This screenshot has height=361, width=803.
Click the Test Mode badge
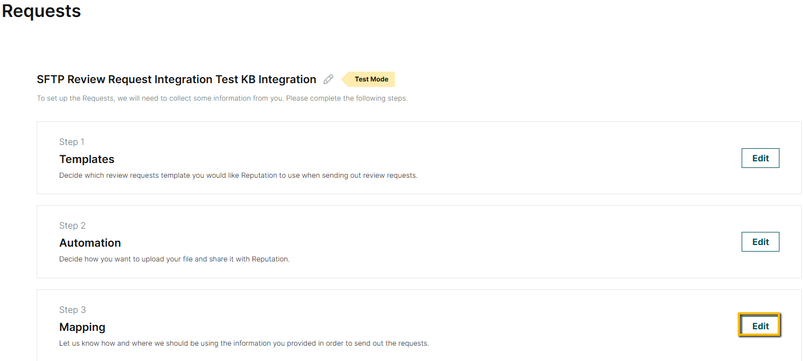[x=368, y=79]
